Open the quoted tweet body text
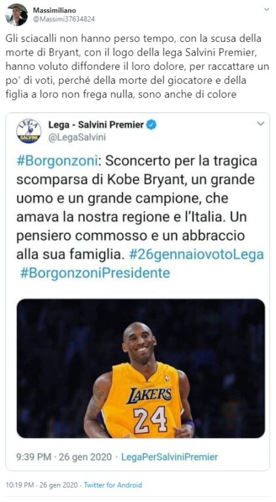276x502 pixels. (140, 218)
